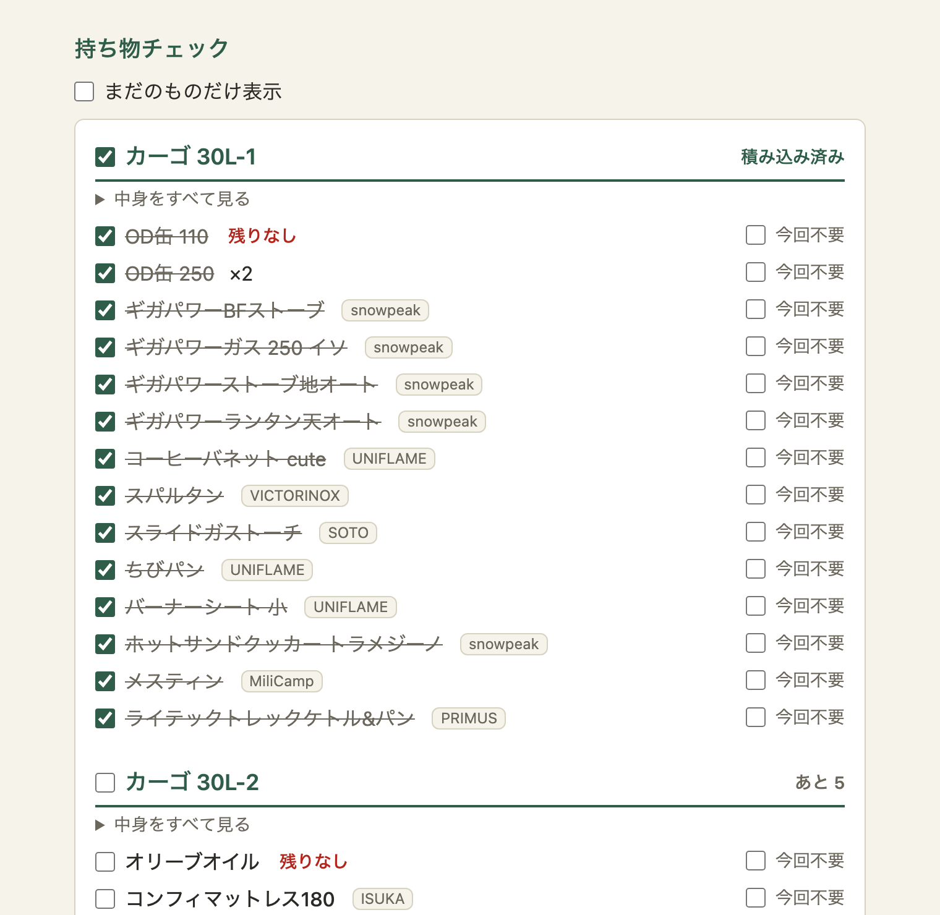Mark ちびパン as 今回不要

[756, 569]
